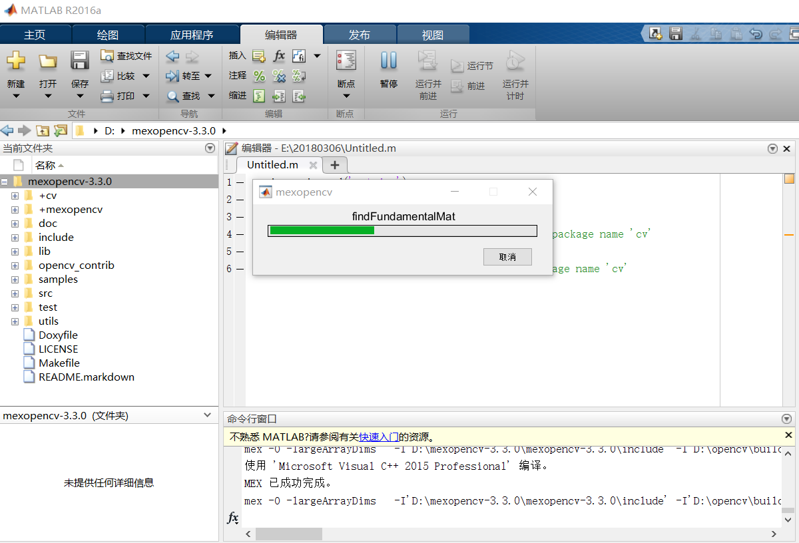
Task: Click the 打印 (Print) printer icon
Action: (107, 96)
